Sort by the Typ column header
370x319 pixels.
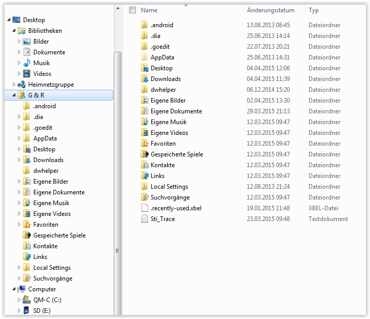pyautogui.click(x=314, y=10)
